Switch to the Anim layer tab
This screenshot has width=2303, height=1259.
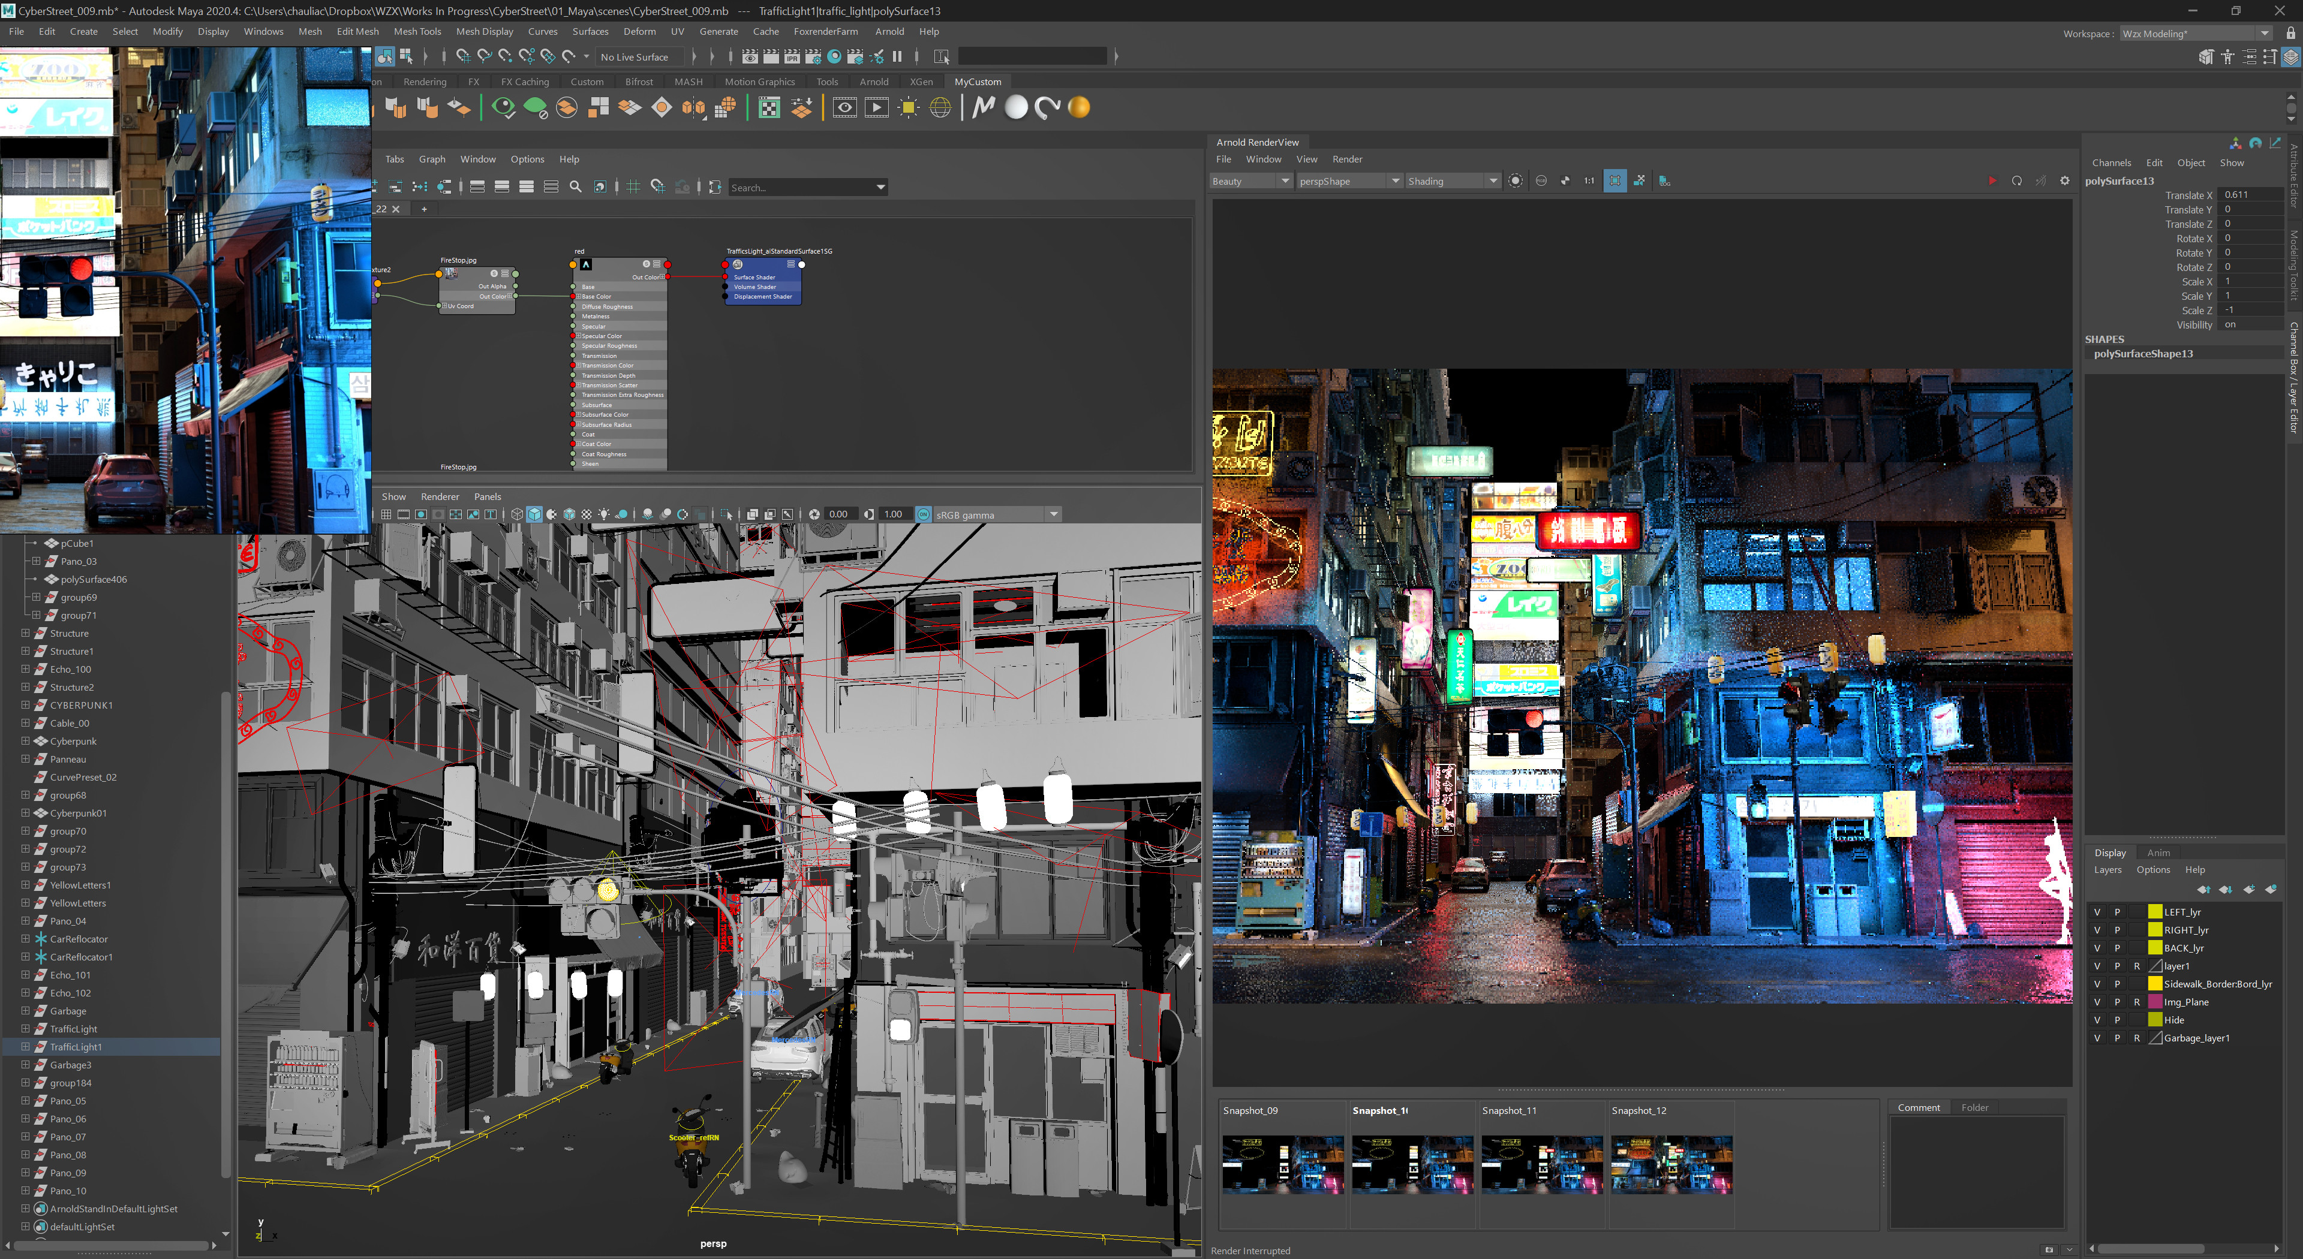2158,853
